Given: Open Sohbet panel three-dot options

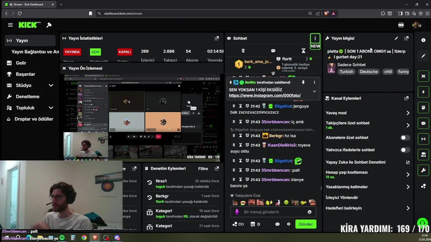Looking at the screenshot, I should click(x=315, y=38).
